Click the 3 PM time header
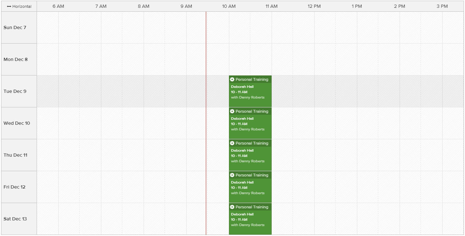Image resolution: width=465 pixels, height=236 pixels. 443,6
